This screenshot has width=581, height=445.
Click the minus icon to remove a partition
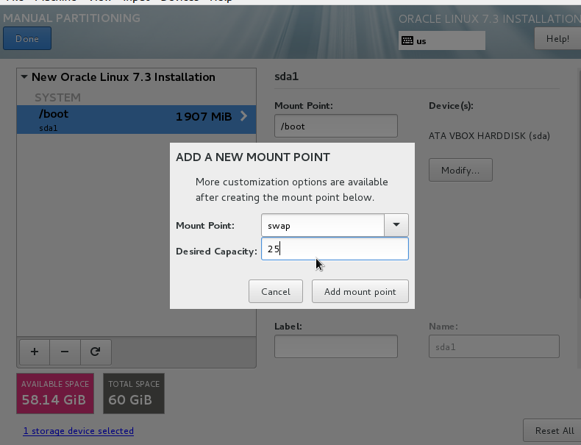click(65, 352)
